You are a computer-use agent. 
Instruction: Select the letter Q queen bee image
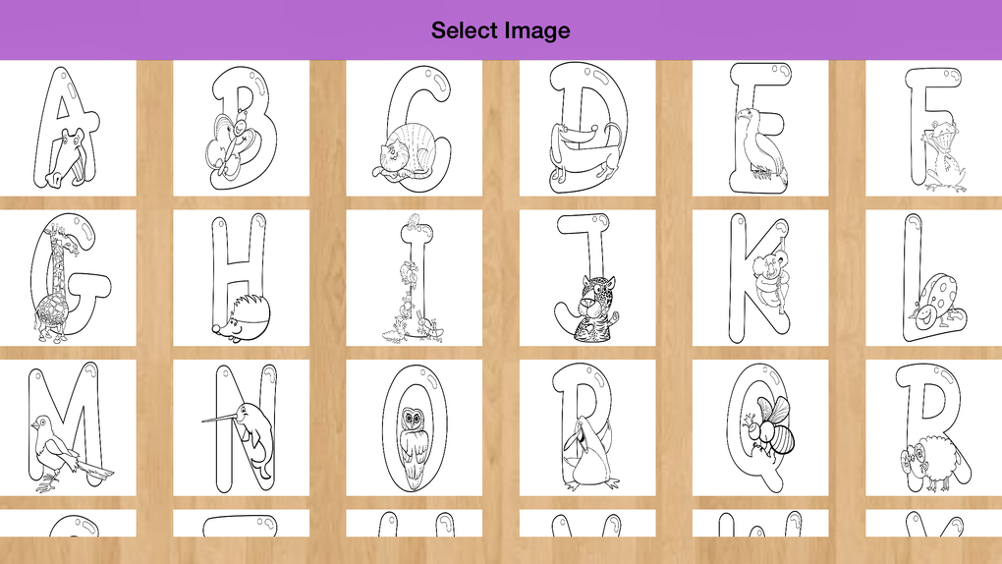[x=760, y=427]
